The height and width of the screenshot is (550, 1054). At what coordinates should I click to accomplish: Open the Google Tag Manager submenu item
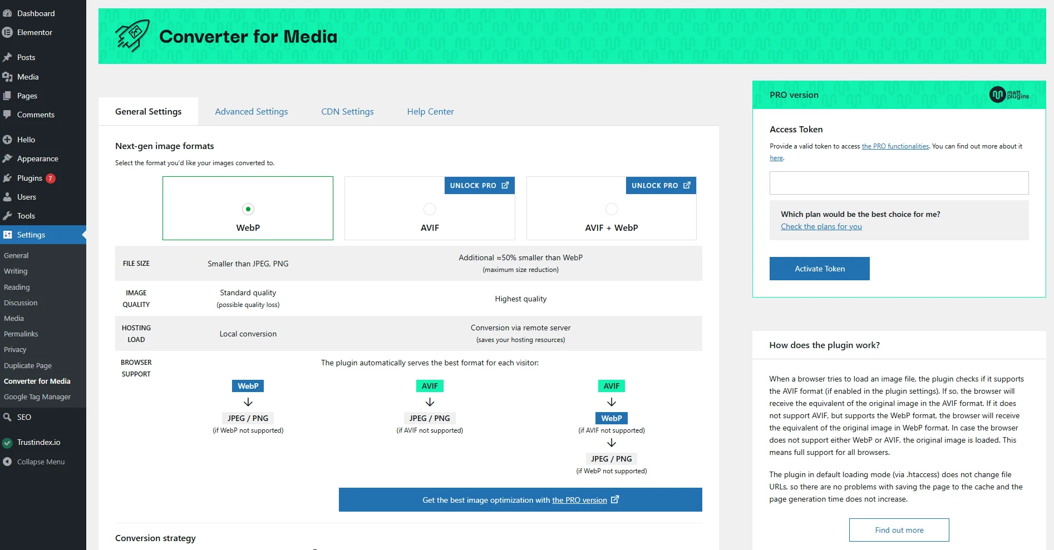37,397
